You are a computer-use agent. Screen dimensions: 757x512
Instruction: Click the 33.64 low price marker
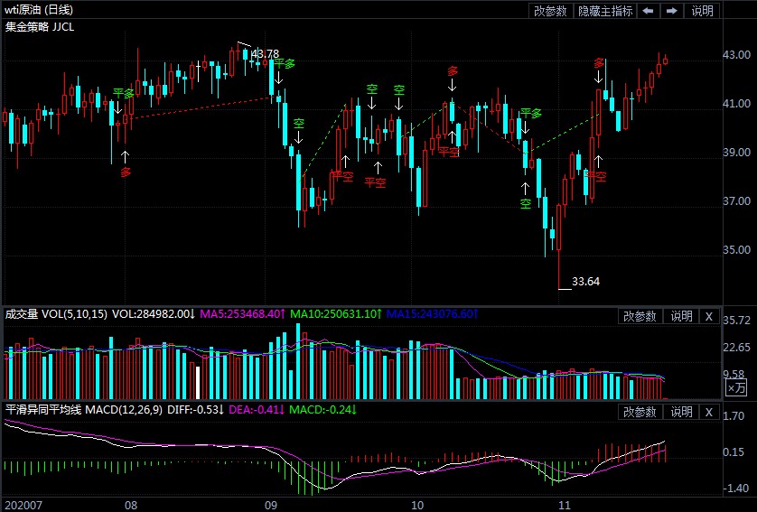(x=586, y=282)
